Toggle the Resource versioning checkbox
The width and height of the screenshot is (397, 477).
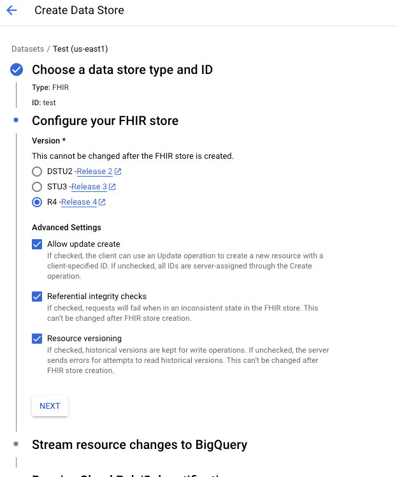click(37, 339)
